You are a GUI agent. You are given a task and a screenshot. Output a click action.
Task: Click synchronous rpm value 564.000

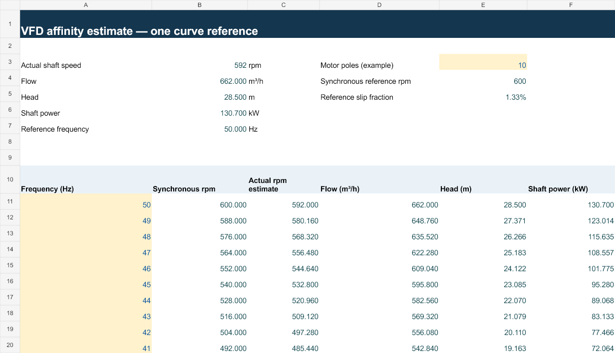point(200,249)
